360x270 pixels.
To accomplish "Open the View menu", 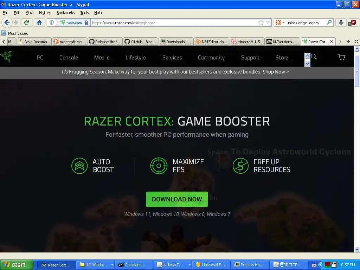I will [30, 13].
